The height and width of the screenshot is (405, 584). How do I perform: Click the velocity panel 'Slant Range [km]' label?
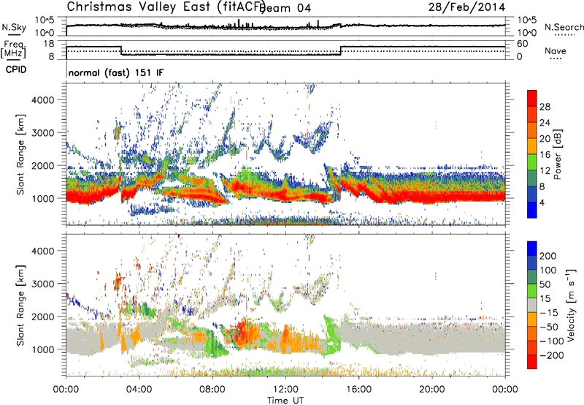(x=20, y=306)
